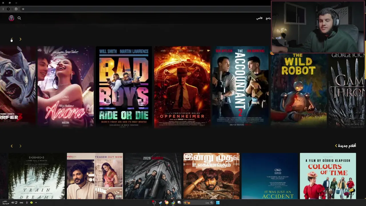Switch to Chrome in the taskbar

173,203
